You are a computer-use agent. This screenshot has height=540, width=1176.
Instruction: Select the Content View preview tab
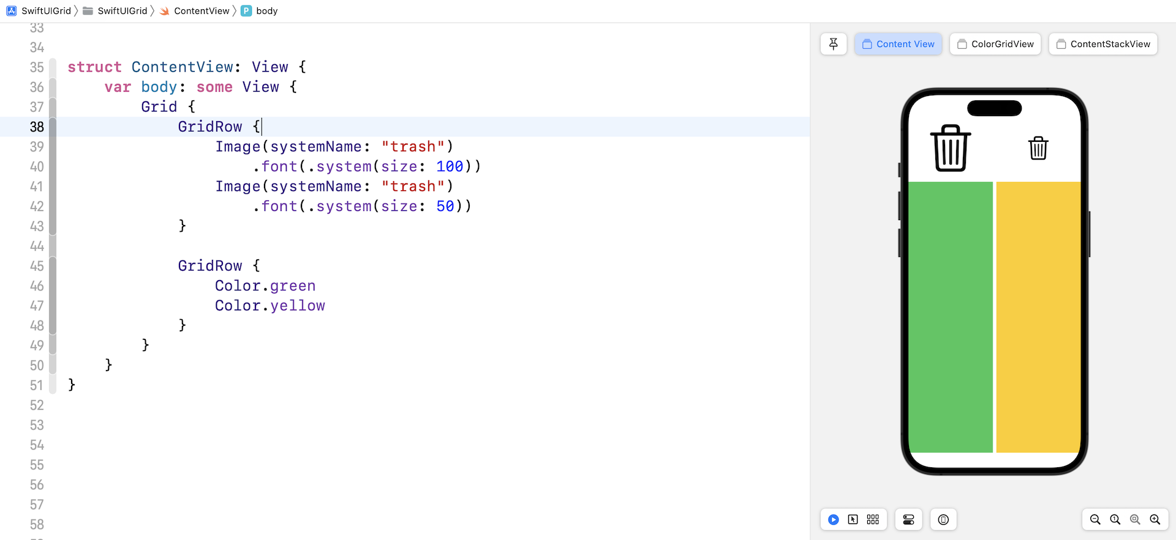click(898, 44)
